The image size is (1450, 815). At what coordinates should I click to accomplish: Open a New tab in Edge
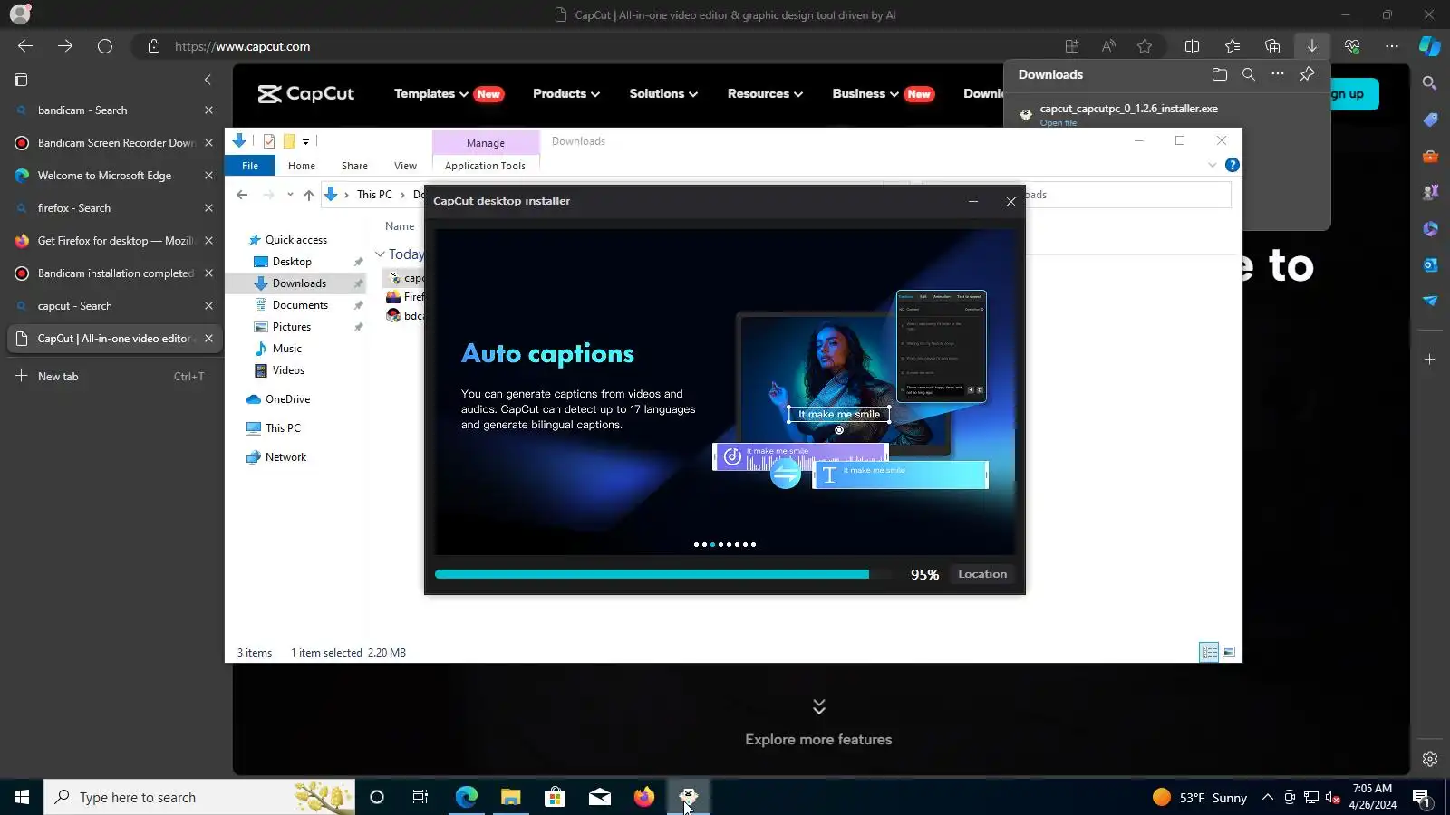(x=114, y=377)
